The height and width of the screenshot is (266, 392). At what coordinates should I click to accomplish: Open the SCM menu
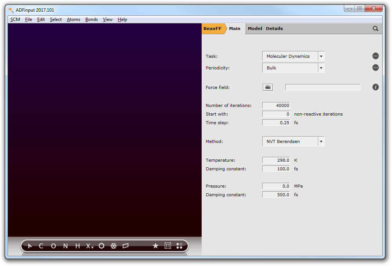(15, 20)
